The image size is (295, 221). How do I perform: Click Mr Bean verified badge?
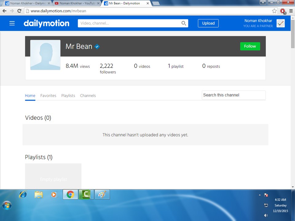(x=97, y=46)
